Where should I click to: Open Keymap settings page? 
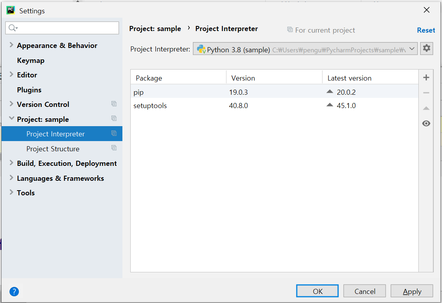pos(30,61)
